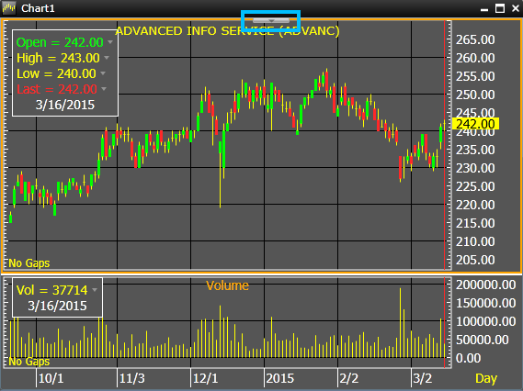Click the 11/3 date axis label

tap(132, 378)
